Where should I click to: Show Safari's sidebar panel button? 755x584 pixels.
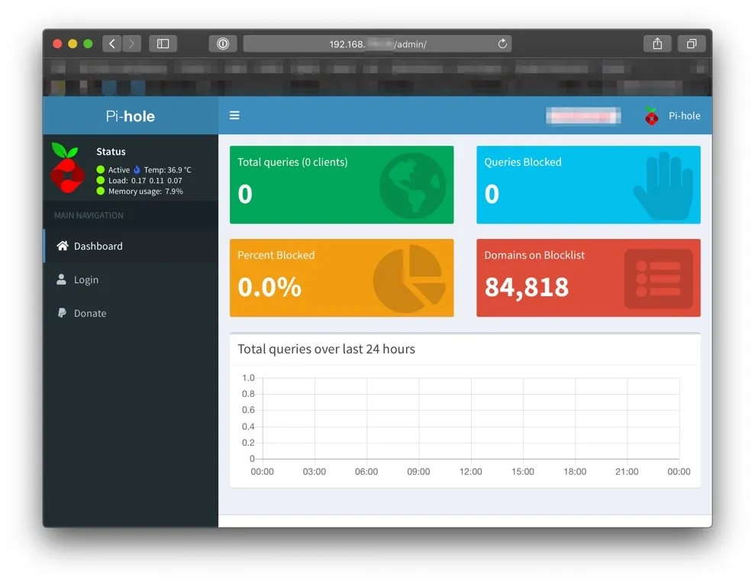(x=163, y=44)
